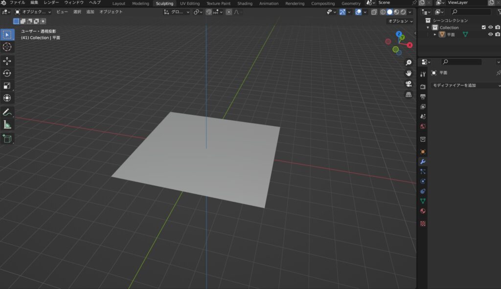Expand the 平面 object tree item

click(x=435, y=35)
